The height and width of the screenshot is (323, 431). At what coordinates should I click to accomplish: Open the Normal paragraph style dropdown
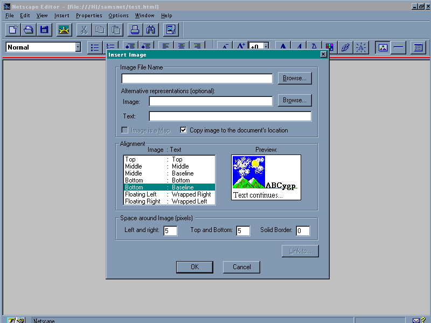click(78, 47)
